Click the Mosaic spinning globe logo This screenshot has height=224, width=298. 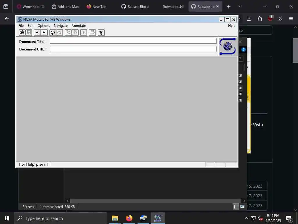pos(228,46)
